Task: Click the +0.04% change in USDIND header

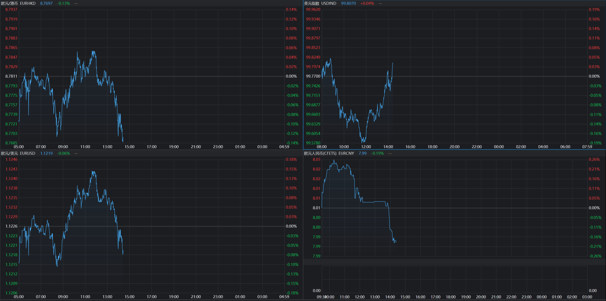Action: [x=367, y=3]
